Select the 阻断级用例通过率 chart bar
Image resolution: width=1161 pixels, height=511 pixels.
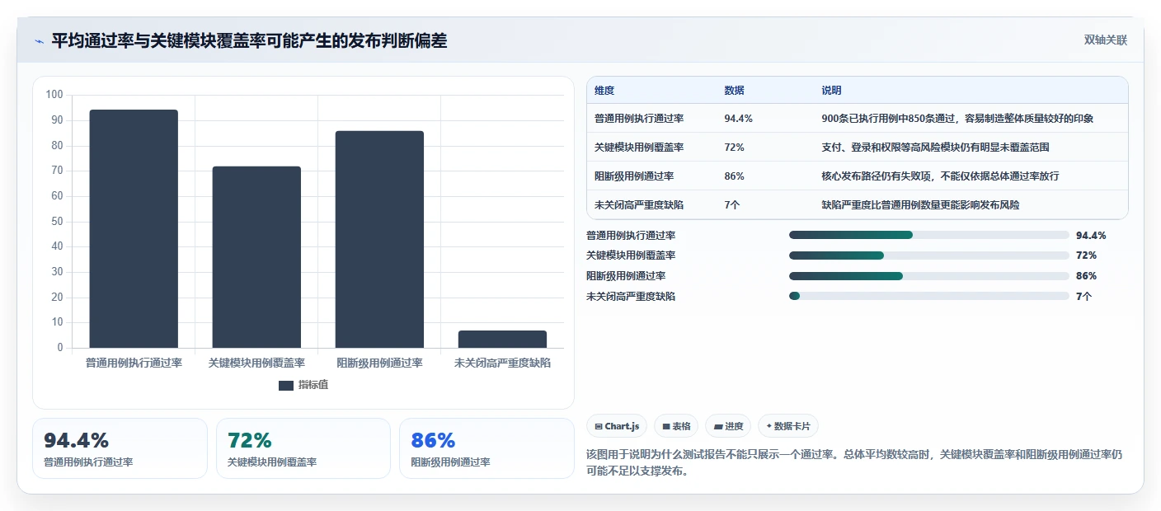tap(379, 239)
